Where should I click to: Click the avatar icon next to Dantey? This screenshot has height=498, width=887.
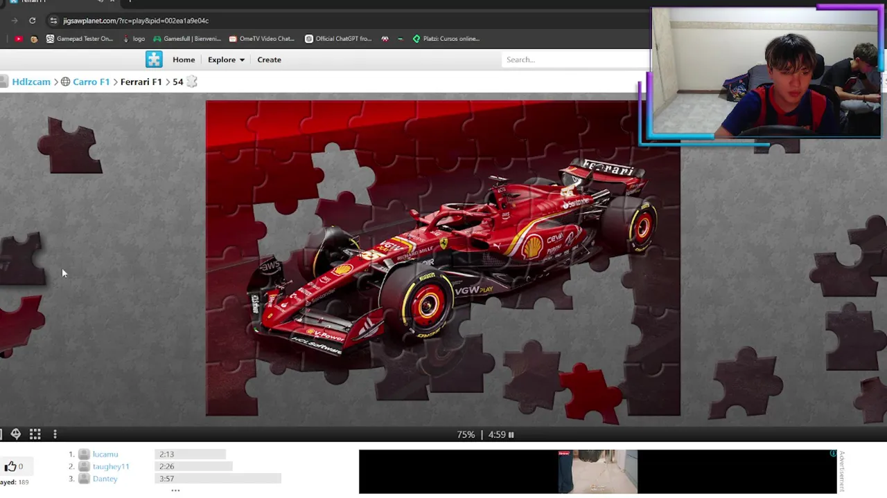click(84, 479)
